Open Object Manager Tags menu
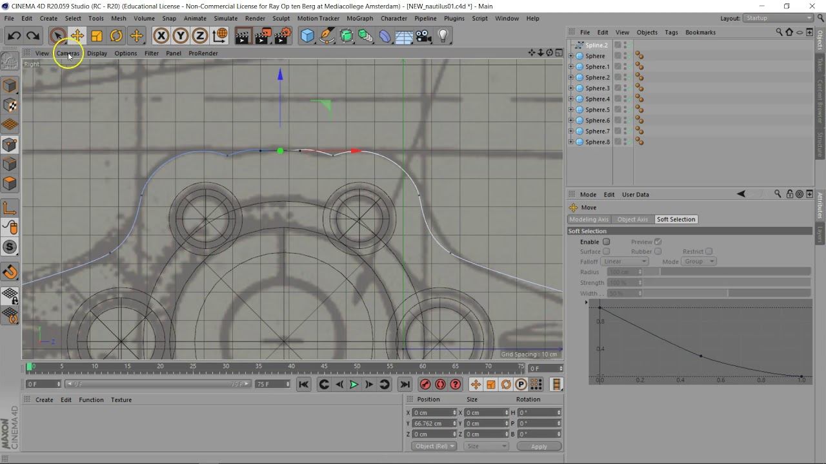 pos(671,32)
